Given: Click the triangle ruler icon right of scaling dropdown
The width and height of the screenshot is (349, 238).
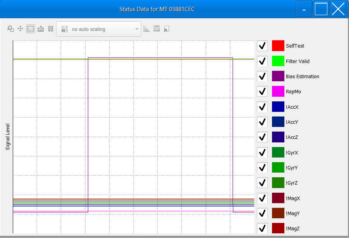Looking at the screenshot, I should pyautogui.click(x=146, y=28).
